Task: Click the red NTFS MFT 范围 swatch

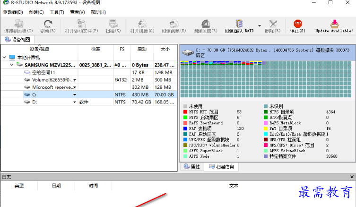Action: click(185, 112)
